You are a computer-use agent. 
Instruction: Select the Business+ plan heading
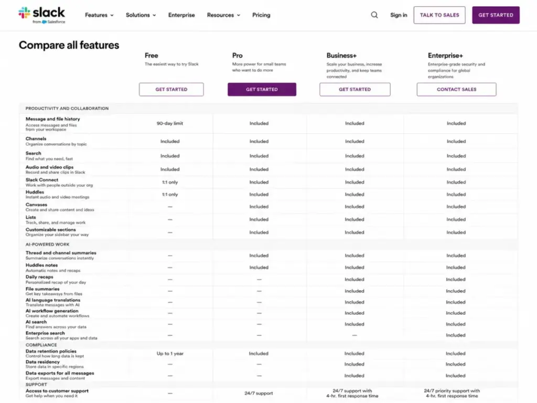click(341, 56)
